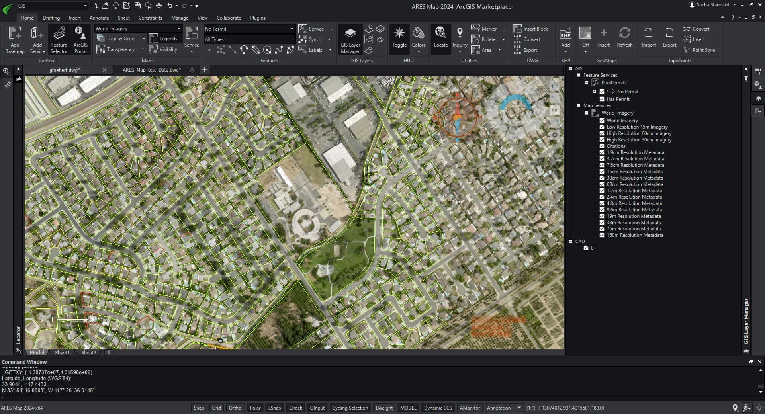Click the Save icon in quick access toolbar
Image resolution: width=765 pixels, height=414 pixels.
coord(137,6)
